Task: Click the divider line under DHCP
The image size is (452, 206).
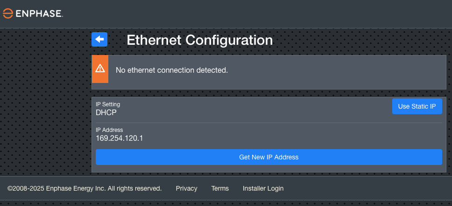Action: tap(268, 123)
